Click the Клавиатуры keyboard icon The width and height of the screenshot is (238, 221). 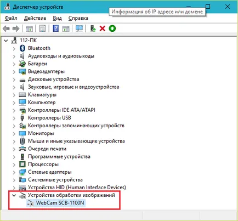coord(22,95)
